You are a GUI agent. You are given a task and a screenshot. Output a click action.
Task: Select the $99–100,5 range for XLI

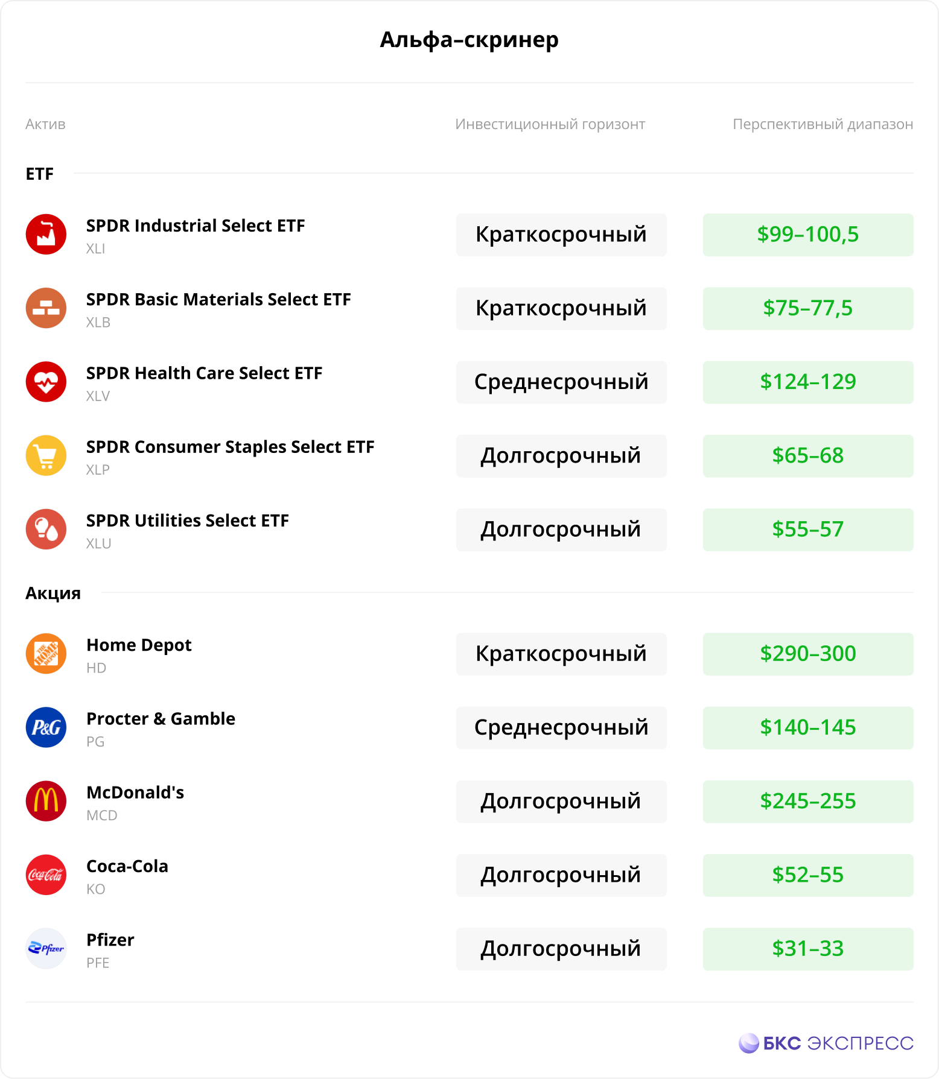(x=808, y=235)
